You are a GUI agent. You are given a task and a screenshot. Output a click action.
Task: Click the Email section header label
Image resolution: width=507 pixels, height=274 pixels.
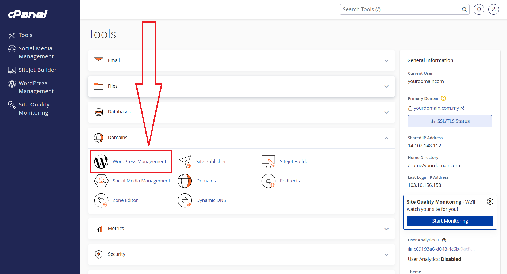click(114, 60)
